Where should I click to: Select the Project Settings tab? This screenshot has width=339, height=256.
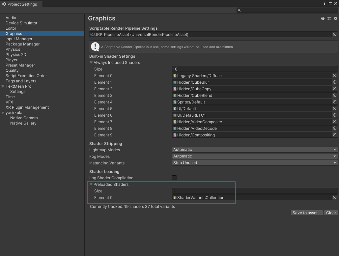coord(21,4)
